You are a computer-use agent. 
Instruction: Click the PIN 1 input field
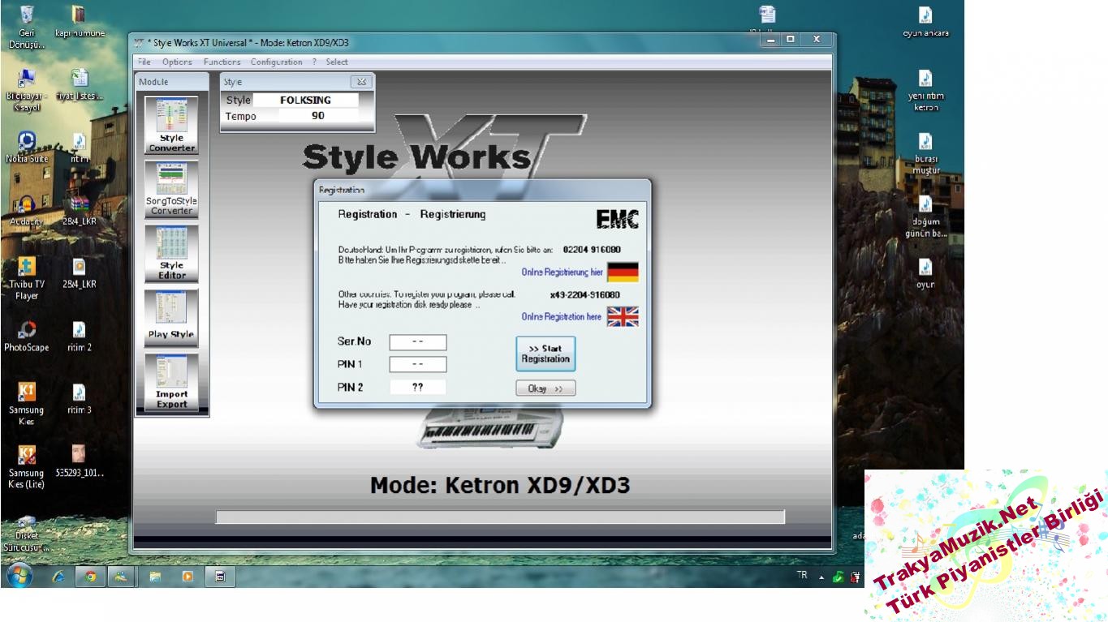tap(417, 365)
